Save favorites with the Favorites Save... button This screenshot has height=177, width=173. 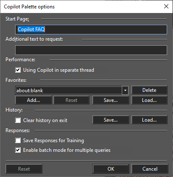point(110,100)
